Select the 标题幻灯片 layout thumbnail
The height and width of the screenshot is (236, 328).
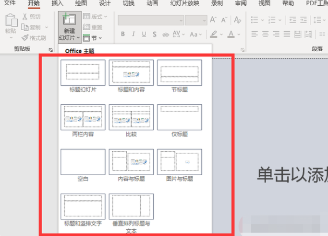click(x=83, y=73)
